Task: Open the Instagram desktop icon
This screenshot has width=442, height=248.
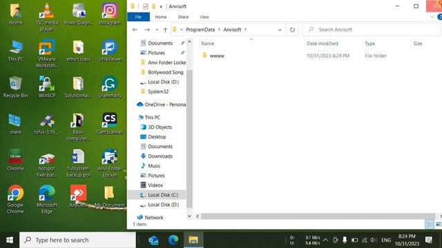Action: coord(110,14)
